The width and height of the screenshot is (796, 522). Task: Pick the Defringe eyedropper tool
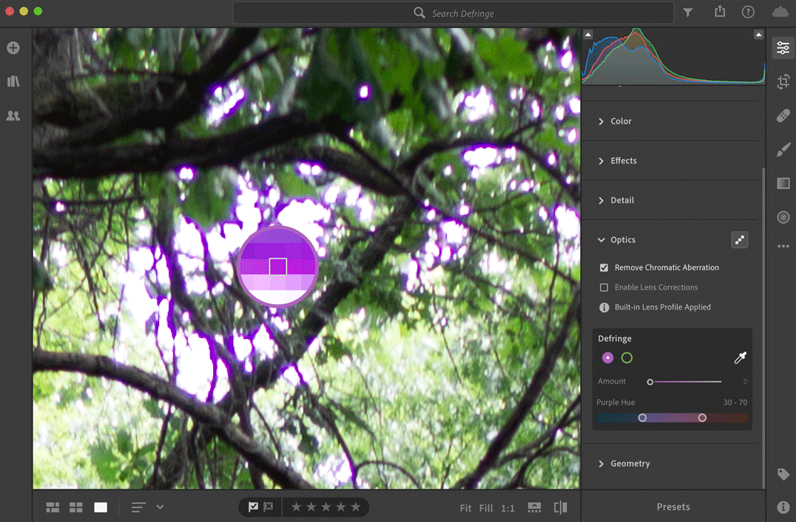tap(740, 358)
